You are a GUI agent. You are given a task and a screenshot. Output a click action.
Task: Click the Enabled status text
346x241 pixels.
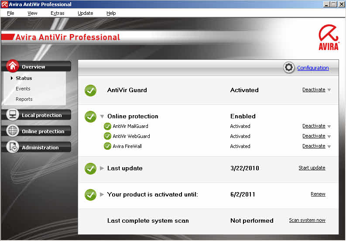point(243,116)
